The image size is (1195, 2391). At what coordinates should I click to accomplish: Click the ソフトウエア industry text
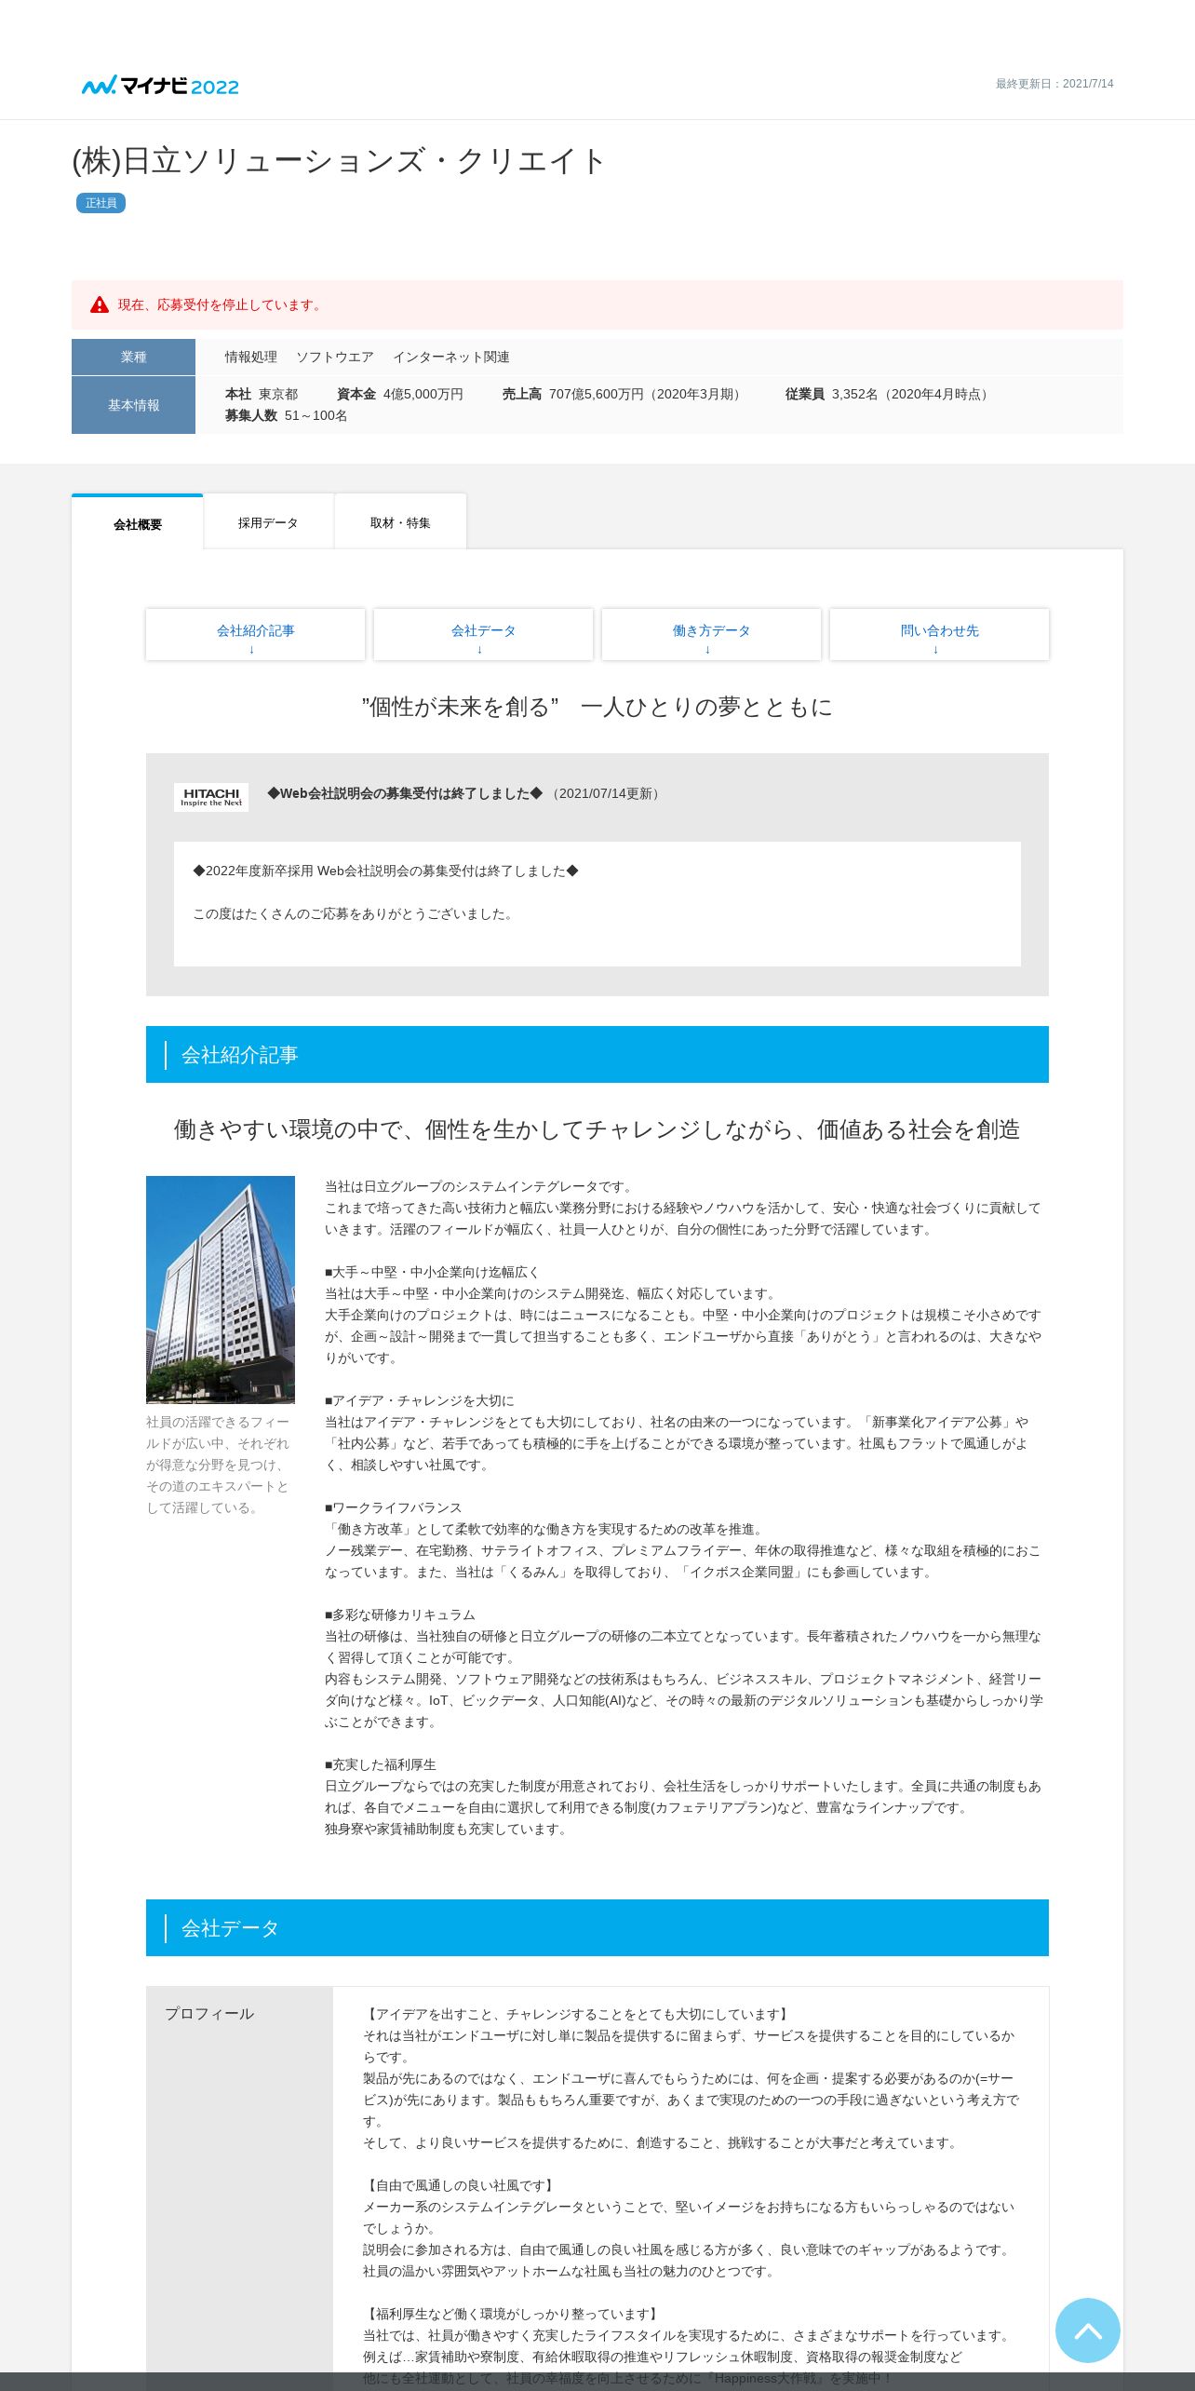(335, 357)
